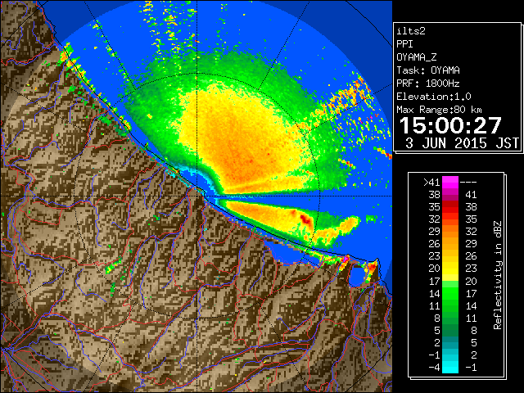Image resolution: width=524 pixels, height=393 pixels.
Task: Click the 'OYAMA_Z' product name
Action: tap(417, 57)
